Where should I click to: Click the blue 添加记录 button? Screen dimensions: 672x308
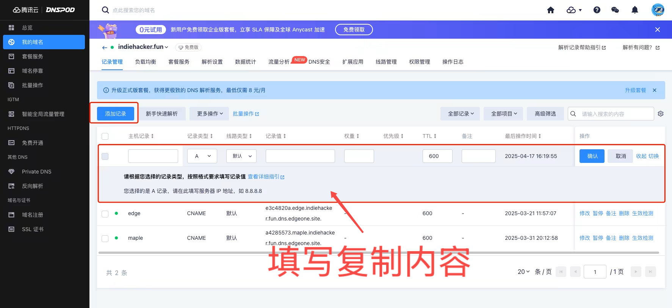pyautogui.click(x=115, y=114)
